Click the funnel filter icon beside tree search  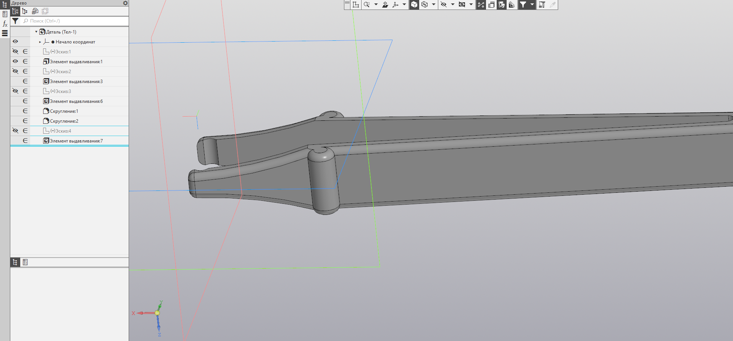click(15, 21)
